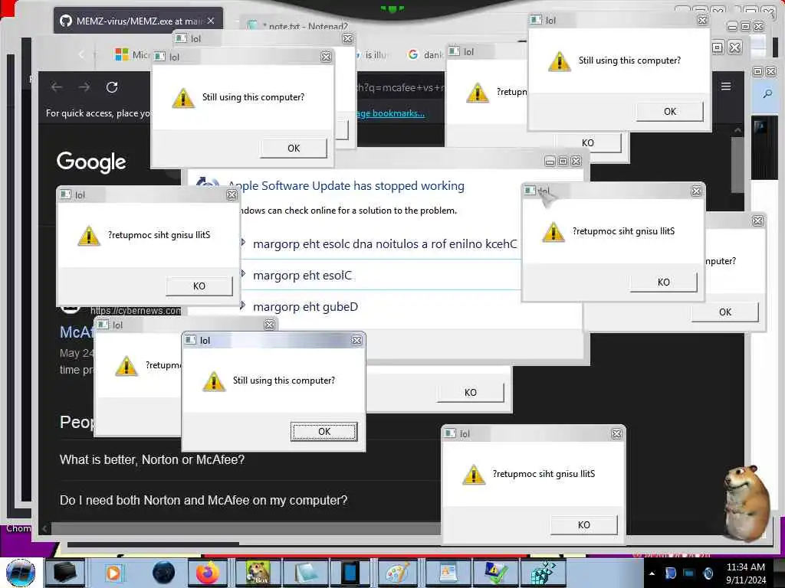
Task: Open the hamster 'Box' app taskbar icon
Action: point(257,573)
